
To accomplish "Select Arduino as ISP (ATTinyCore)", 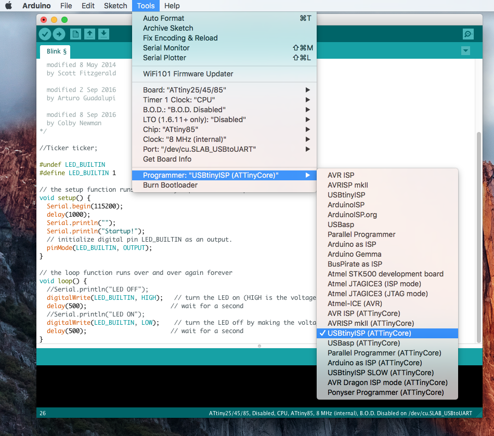I will pyautogui.click(x=387, y=363).
